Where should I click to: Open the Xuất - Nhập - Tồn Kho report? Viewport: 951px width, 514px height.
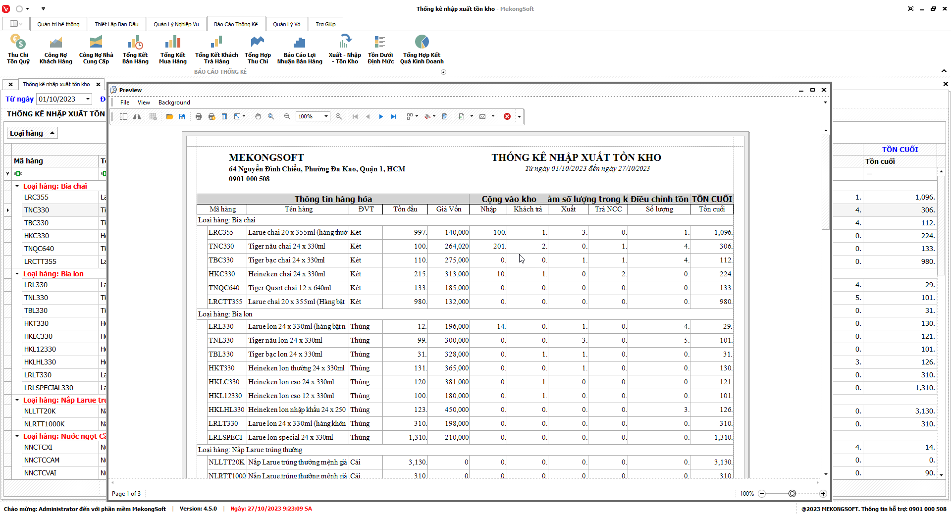345,50
